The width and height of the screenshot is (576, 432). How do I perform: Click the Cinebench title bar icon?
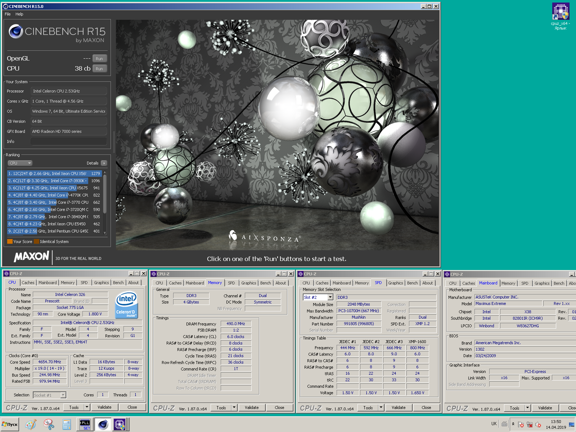[5, 6]
